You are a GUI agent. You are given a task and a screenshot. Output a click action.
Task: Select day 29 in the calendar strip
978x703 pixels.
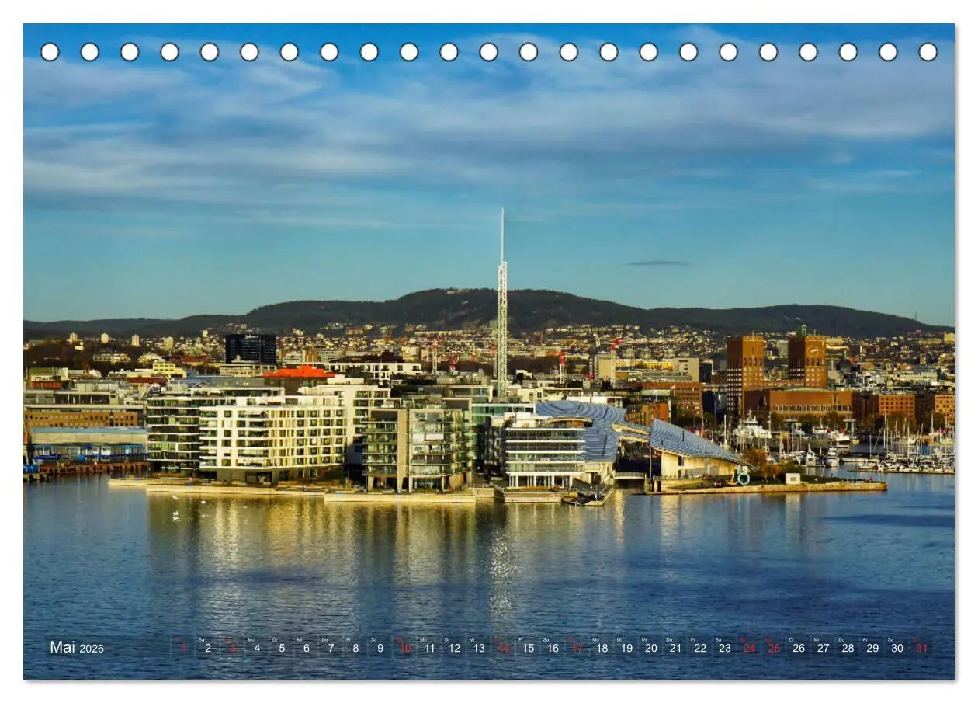(872, 648)
